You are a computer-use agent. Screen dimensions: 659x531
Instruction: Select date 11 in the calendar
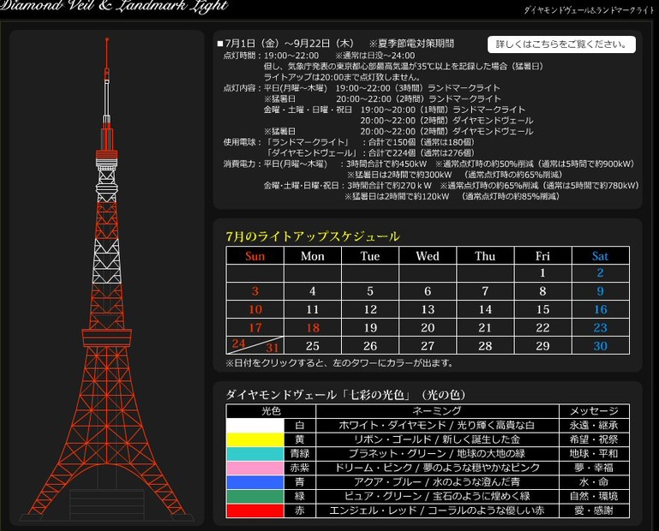click(x=312, y=310)
